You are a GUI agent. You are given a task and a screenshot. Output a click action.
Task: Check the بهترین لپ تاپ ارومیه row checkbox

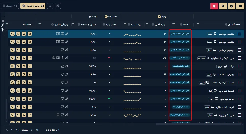click(x=239, y=42)
